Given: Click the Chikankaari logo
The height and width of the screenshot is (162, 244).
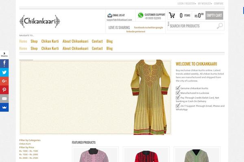Looking at the screenshot, I should 40,21.
